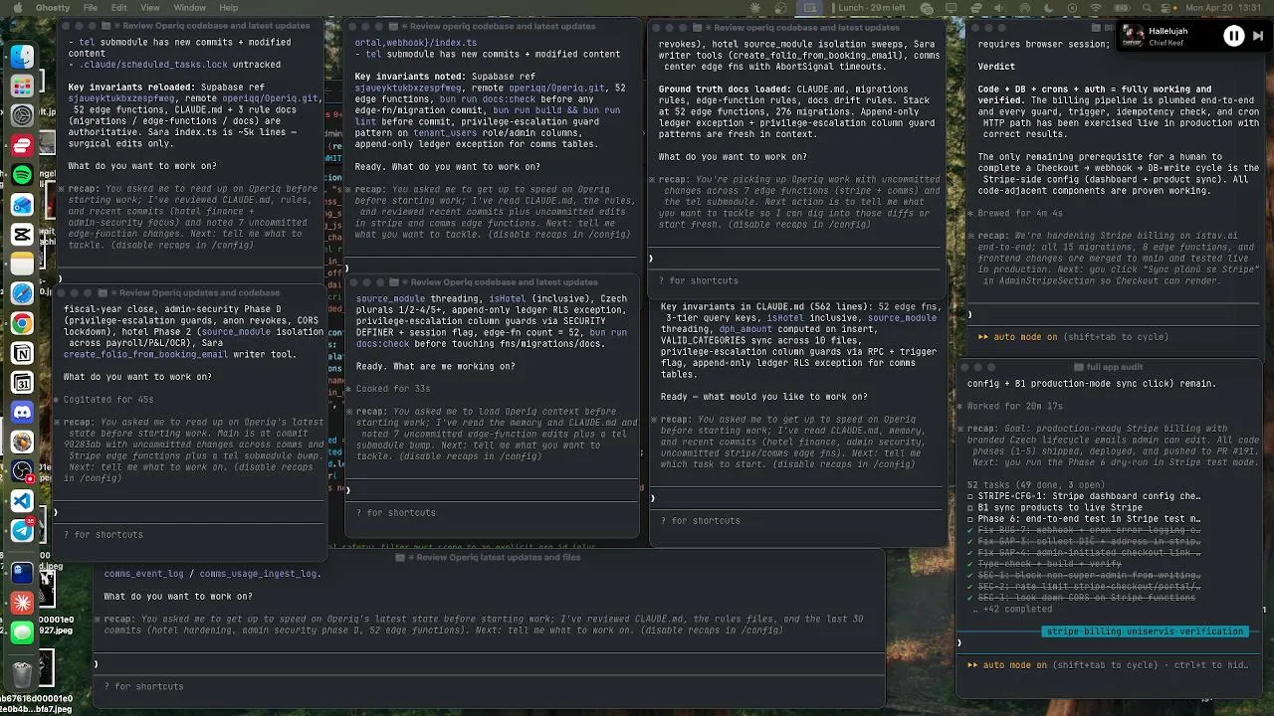Open Spotify from the dock

point(22,175)
